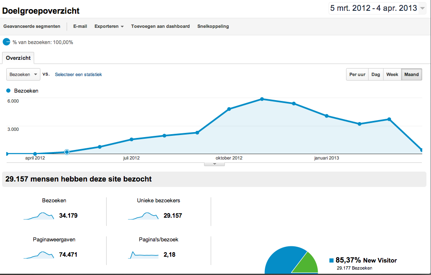Screen dimensions: 431x275
Task: Click the 6.000 axis label
Action: [13, 101]
